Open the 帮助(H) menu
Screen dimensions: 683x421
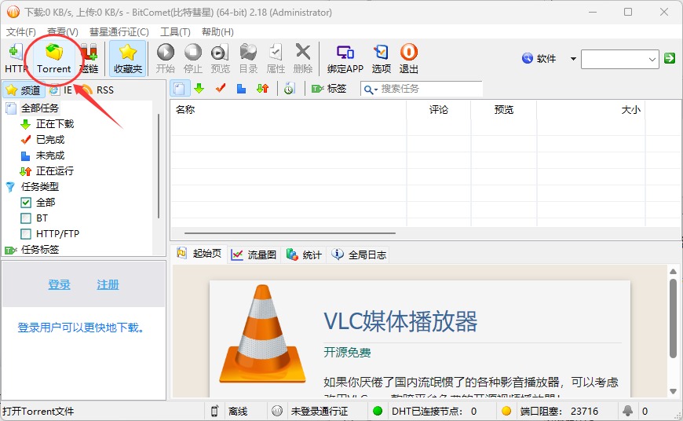coord(217,32)
